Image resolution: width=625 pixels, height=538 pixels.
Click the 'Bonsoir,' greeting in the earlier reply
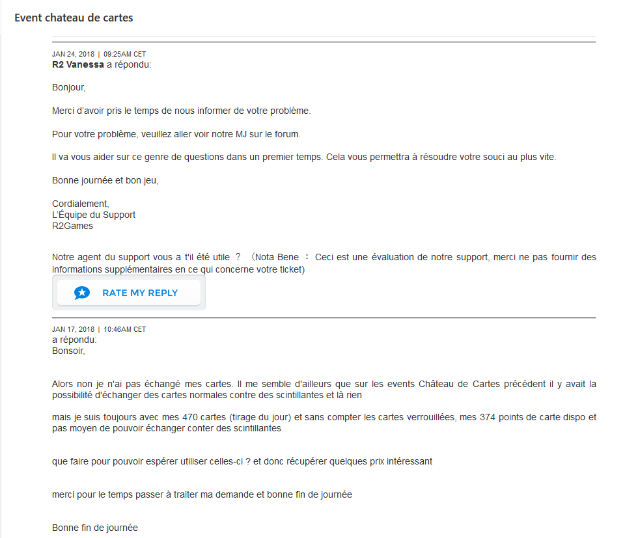tap(68, 351)
